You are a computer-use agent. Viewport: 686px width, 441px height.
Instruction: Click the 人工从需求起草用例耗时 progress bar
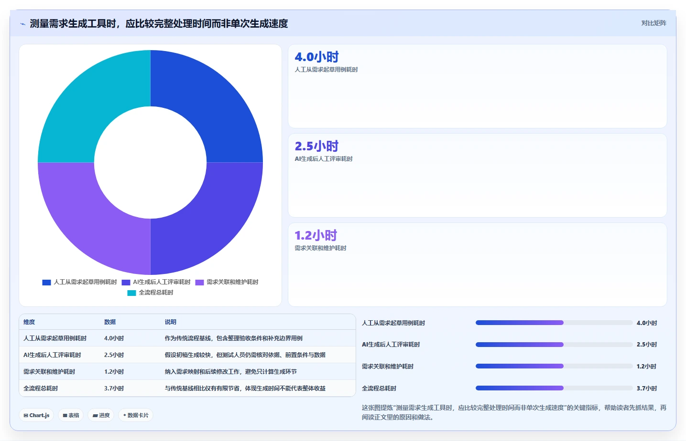tap(554, 323)
